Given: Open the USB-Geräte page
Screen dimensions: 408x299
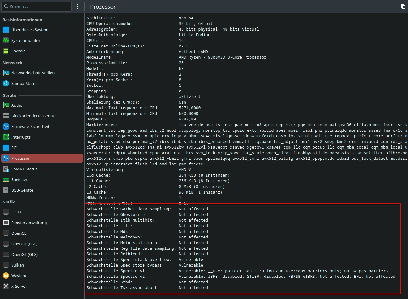Looking at the screenshot, I should 42,190.
